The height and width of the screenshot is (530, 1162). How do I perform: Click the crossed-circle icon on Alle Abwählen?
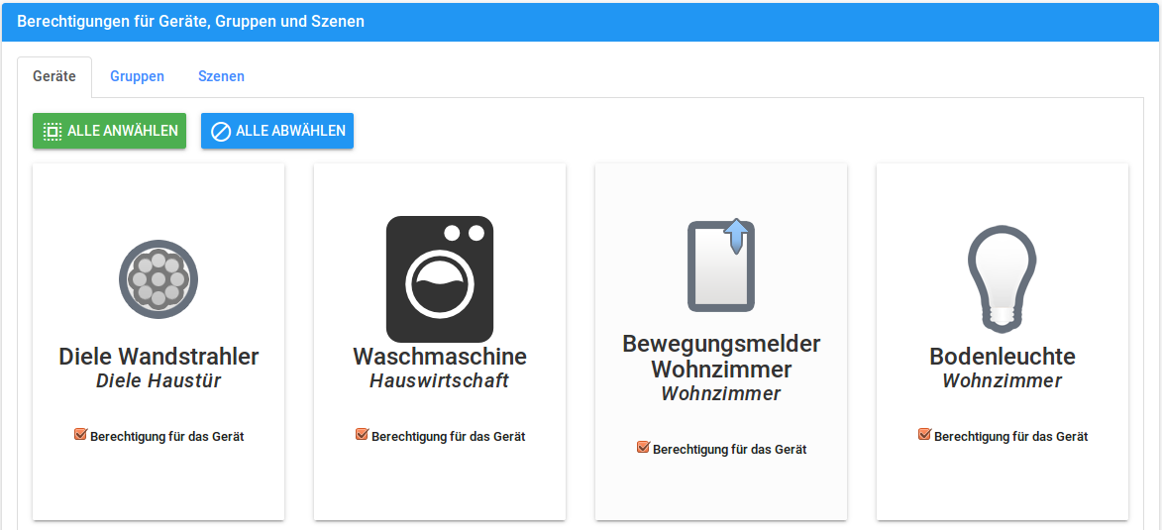tap(220, 131)
